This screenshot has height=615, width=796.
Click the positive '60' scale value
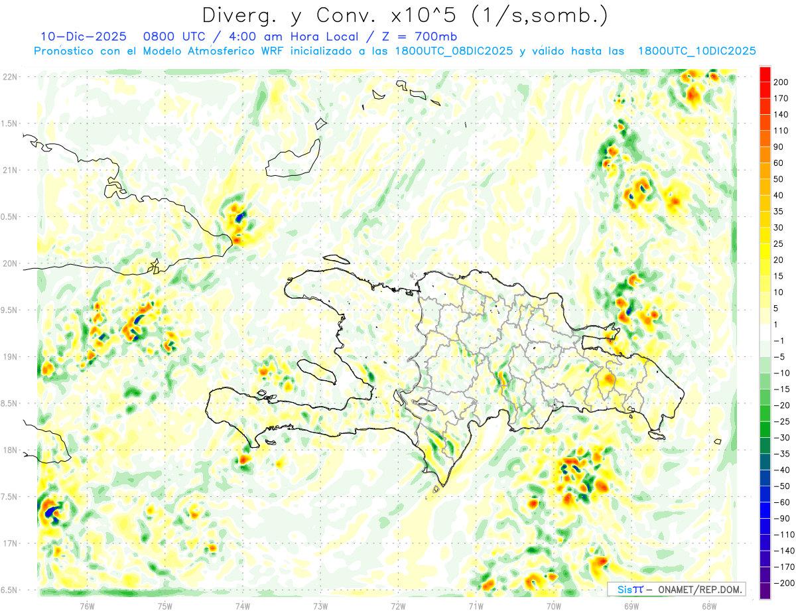779,163
